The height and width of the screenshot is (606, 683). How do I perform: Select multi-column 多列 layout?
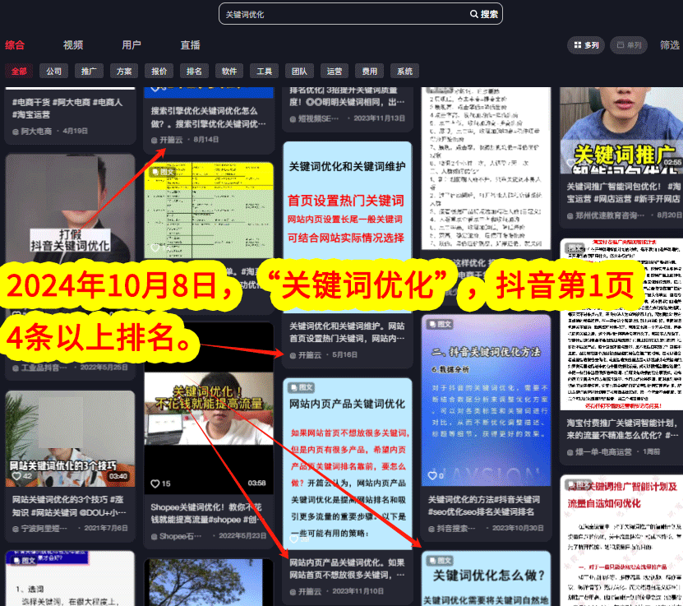coord(586,45)
